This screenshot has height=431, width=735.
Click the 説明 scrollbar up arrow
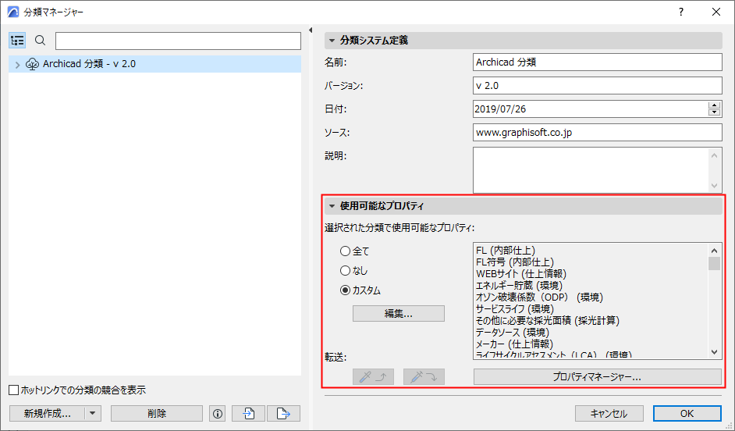tap(715, 155)
